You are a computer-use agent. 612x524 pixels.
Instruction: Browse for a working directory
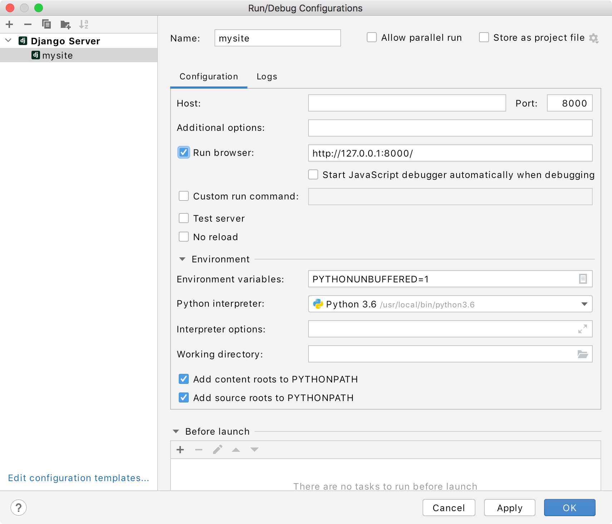click(x=582, y=354)
